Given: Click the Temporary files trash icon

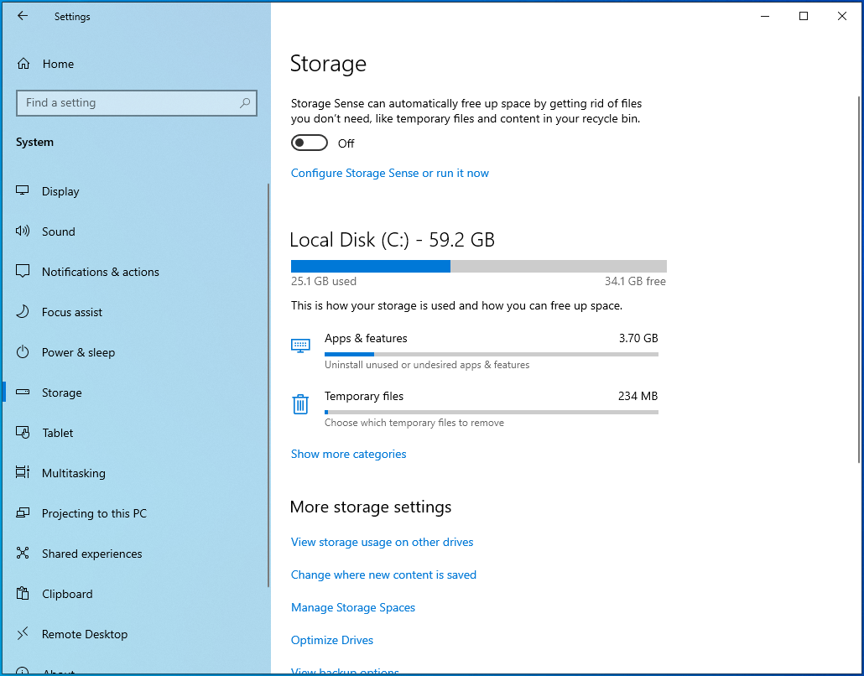Looking at the screenshot, I should pyautogui.click(x=300, y=404).
